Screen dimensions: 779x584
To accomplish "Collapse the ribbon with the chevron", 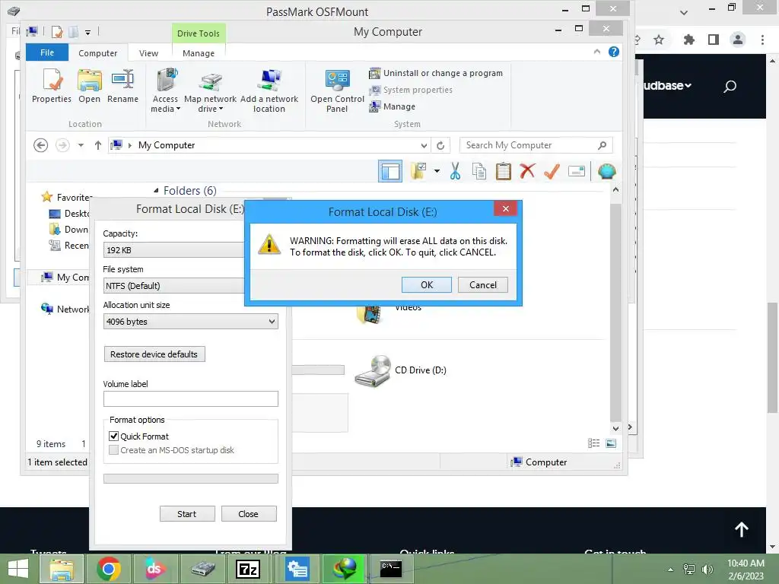I will [x=597, y=52].
